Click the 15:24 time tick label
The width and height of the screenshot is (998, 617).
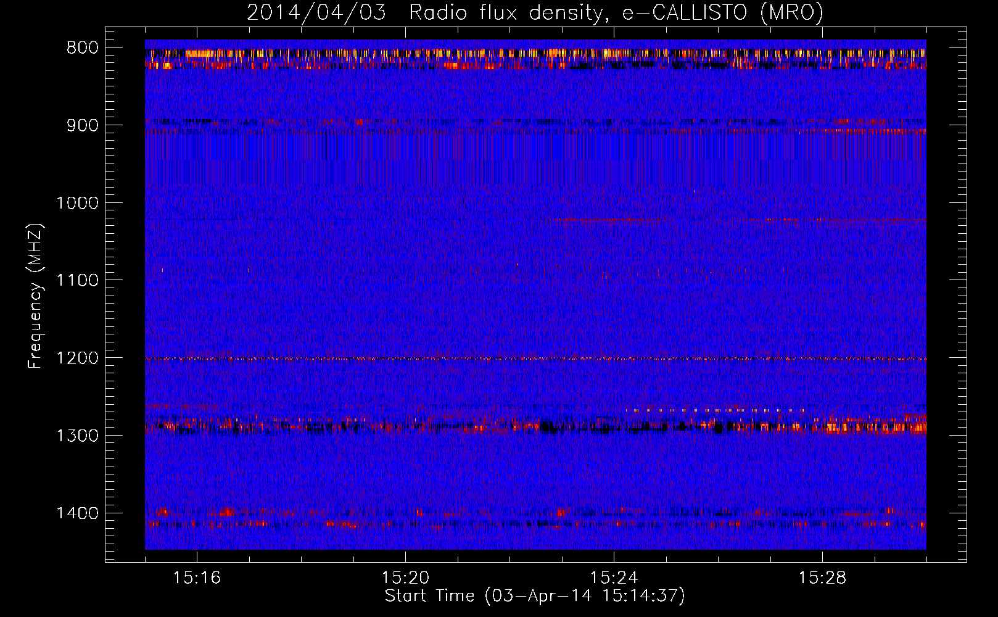click(614, 578)
